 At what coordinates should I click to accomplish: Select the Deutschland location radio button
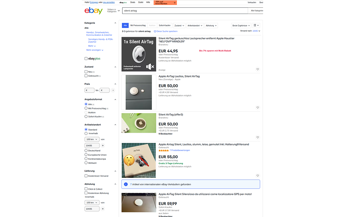86,150
